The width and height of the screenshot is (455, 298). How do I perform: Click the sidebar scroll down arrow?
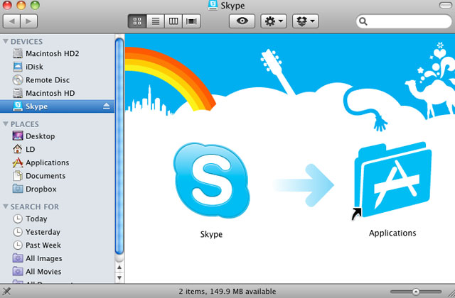119,277
